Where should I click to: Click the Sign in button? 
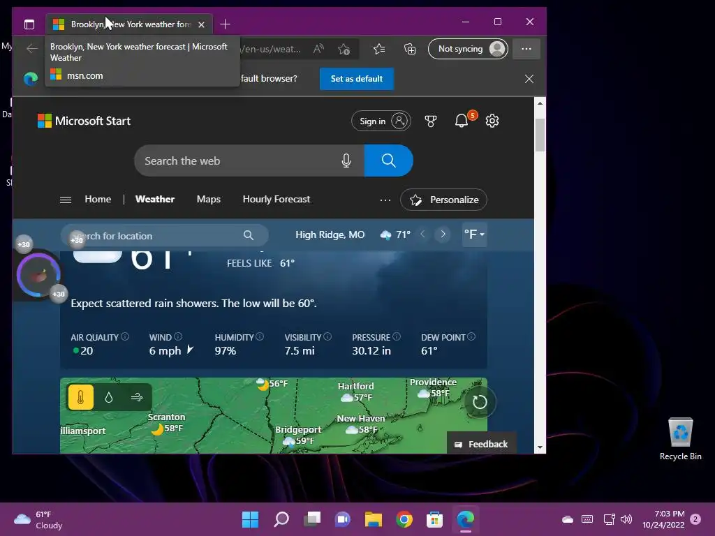pyautogui.click(x=381, y=121)
